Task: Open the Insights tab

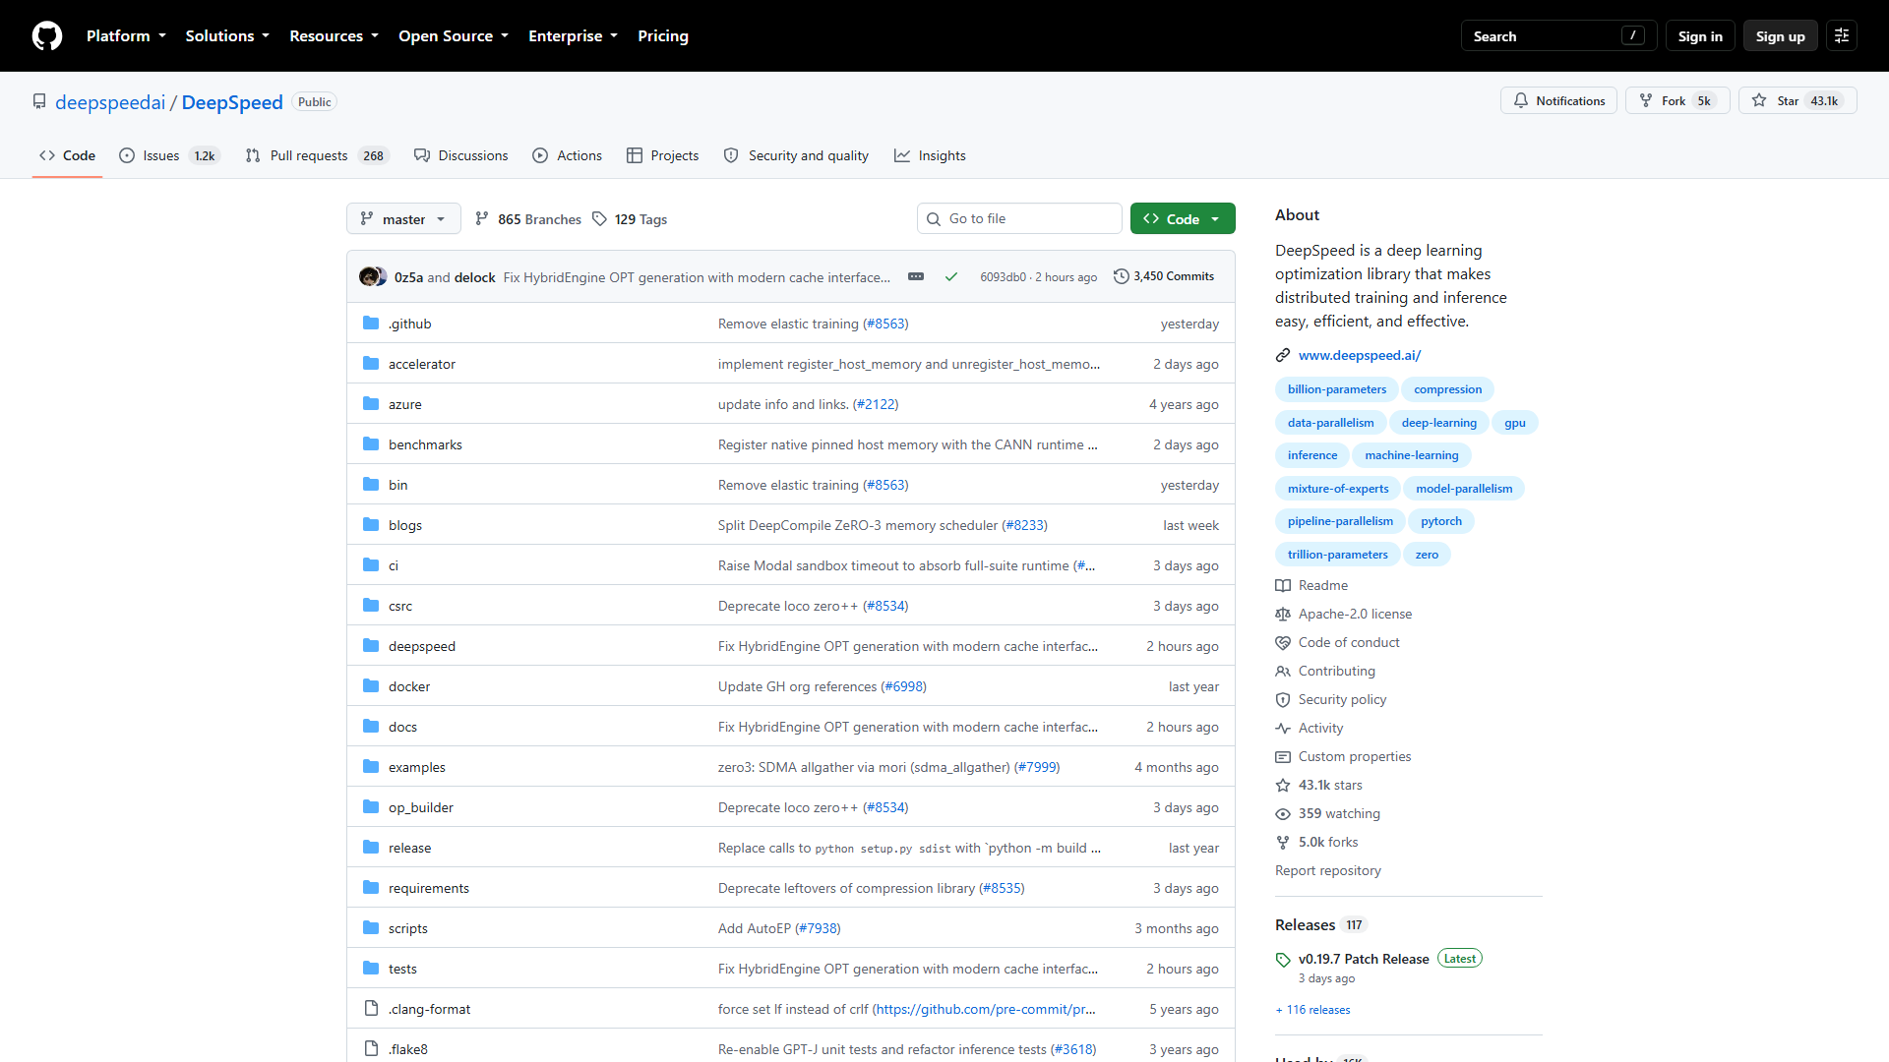Action: [x=930, y=155]
